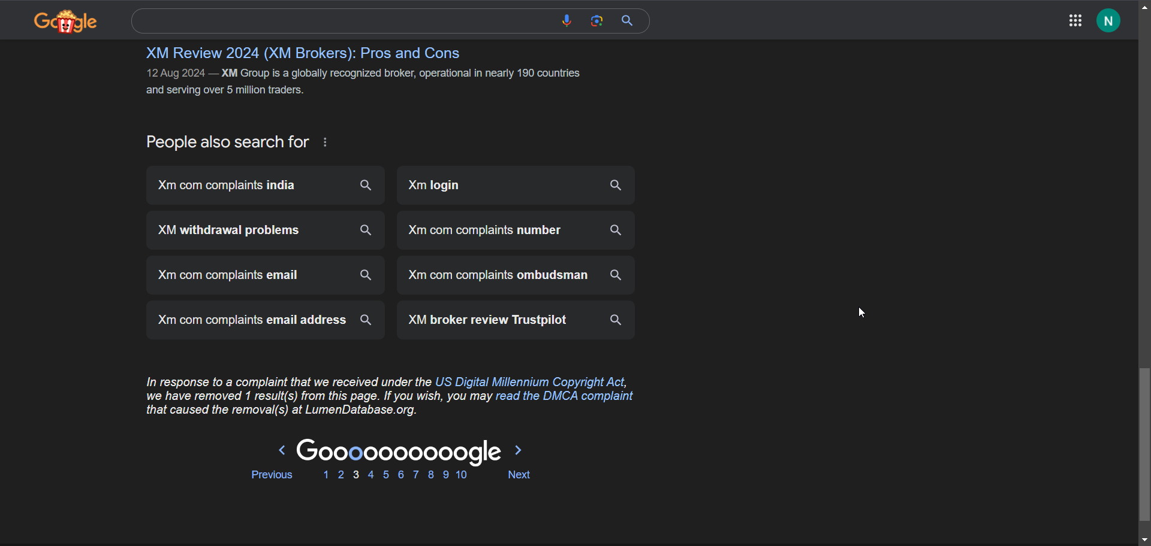Click the left chevron above Previous
Viewport: 1151px width, 546px height.
[282, 450]
